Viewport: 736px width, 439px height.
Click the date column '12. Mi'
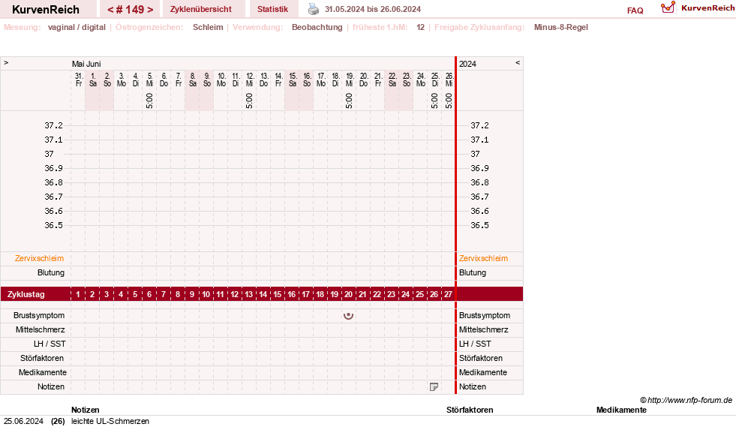point(249,80)
